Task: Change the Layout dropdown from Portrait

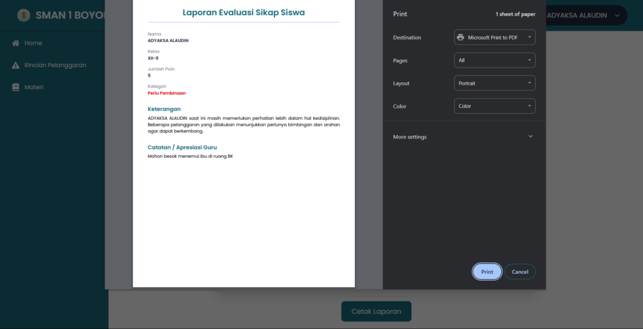Action: (494, 84)
